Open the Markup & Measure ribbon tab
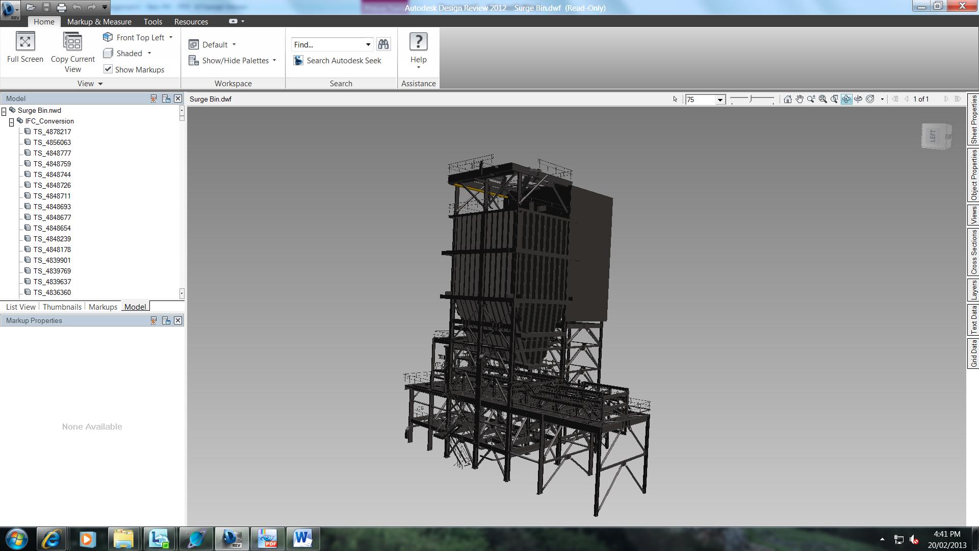The height and width of the screenshot is (551, 979). point(99,21)
